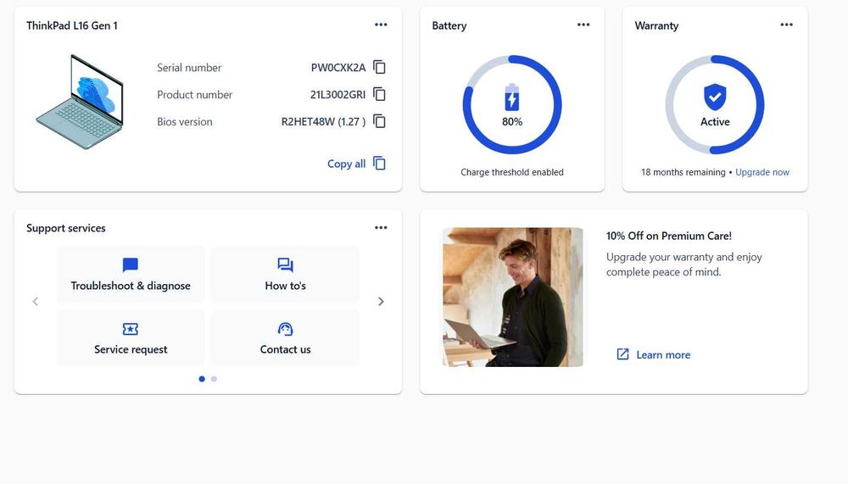Open Troubleshoot & diagnose
Screen dimensions: 848x484
coord(131,275)
